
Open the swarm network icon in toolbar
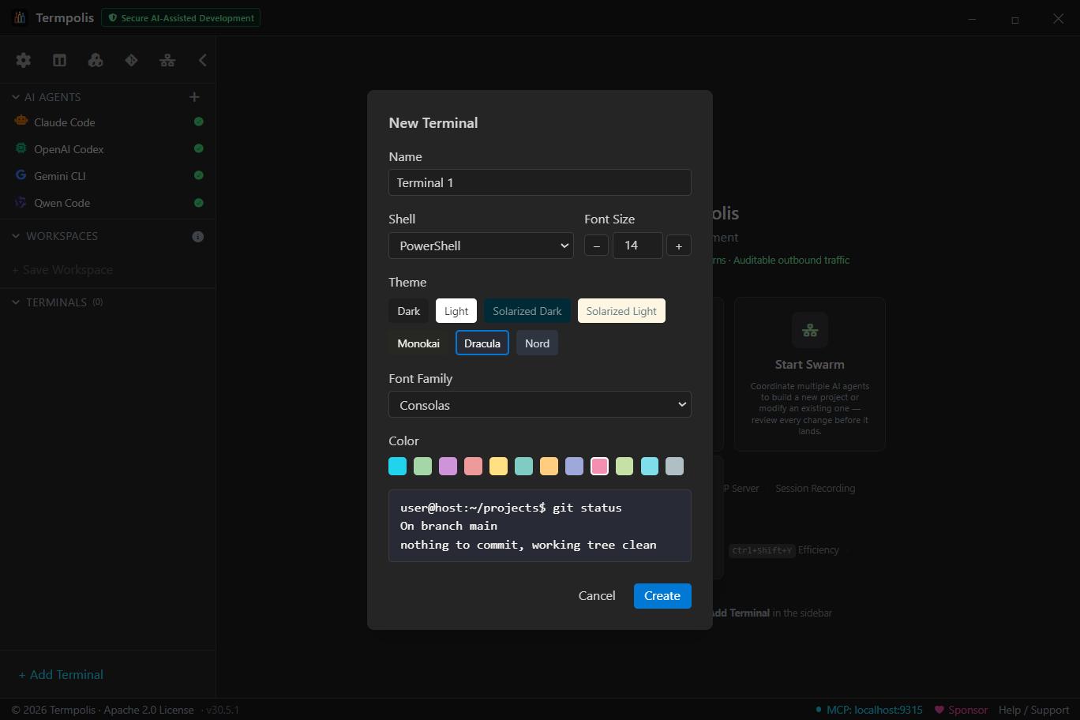click(167, 60)
